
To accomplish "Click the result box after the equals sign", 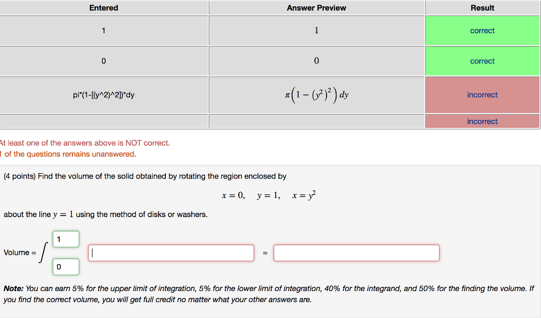I will click(x=356, y=252).
